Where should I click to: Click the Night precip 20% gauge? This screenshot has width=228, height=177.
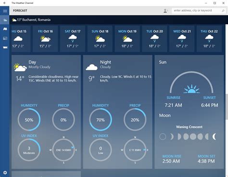tap(135, 120)
